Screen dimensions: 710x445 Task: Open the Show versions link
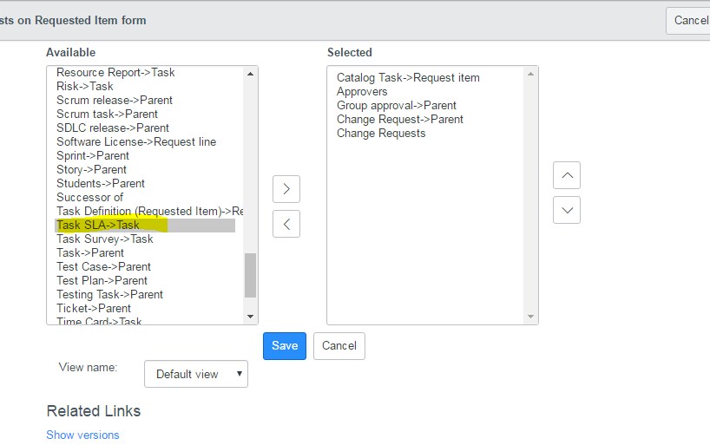tap(82, 435)
